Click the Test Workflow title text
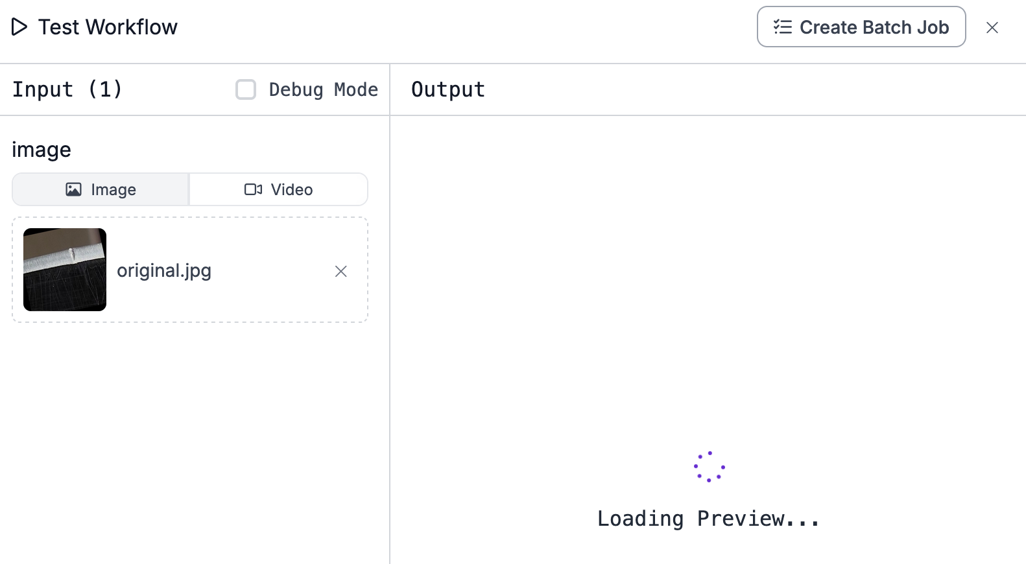1026x564 pixels. coord(108,27)
